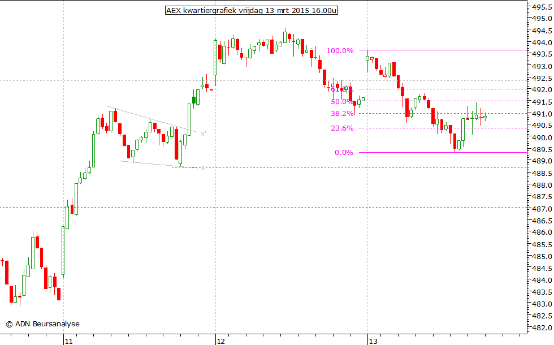Select the 38.2% Fibonacci label

click(342, 114)
